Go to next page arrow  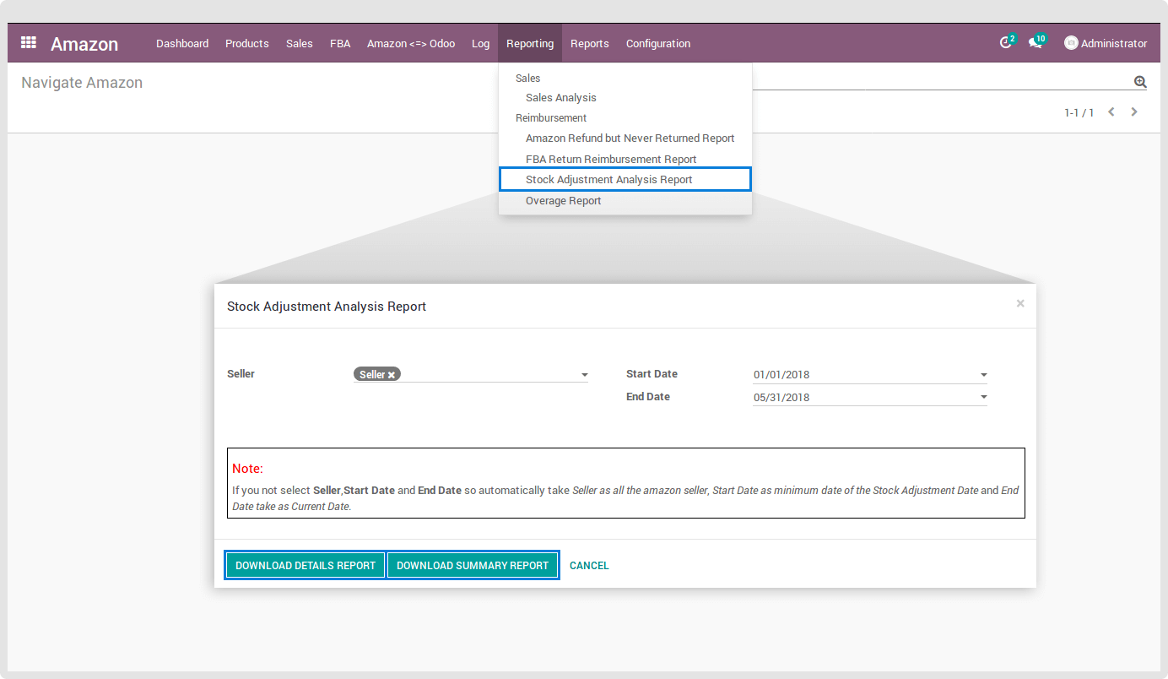pos(1134,111)
